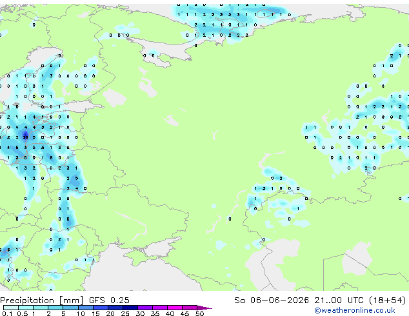Click the '50' legend scale label
409x316 pixels.
tap(199, 313)
